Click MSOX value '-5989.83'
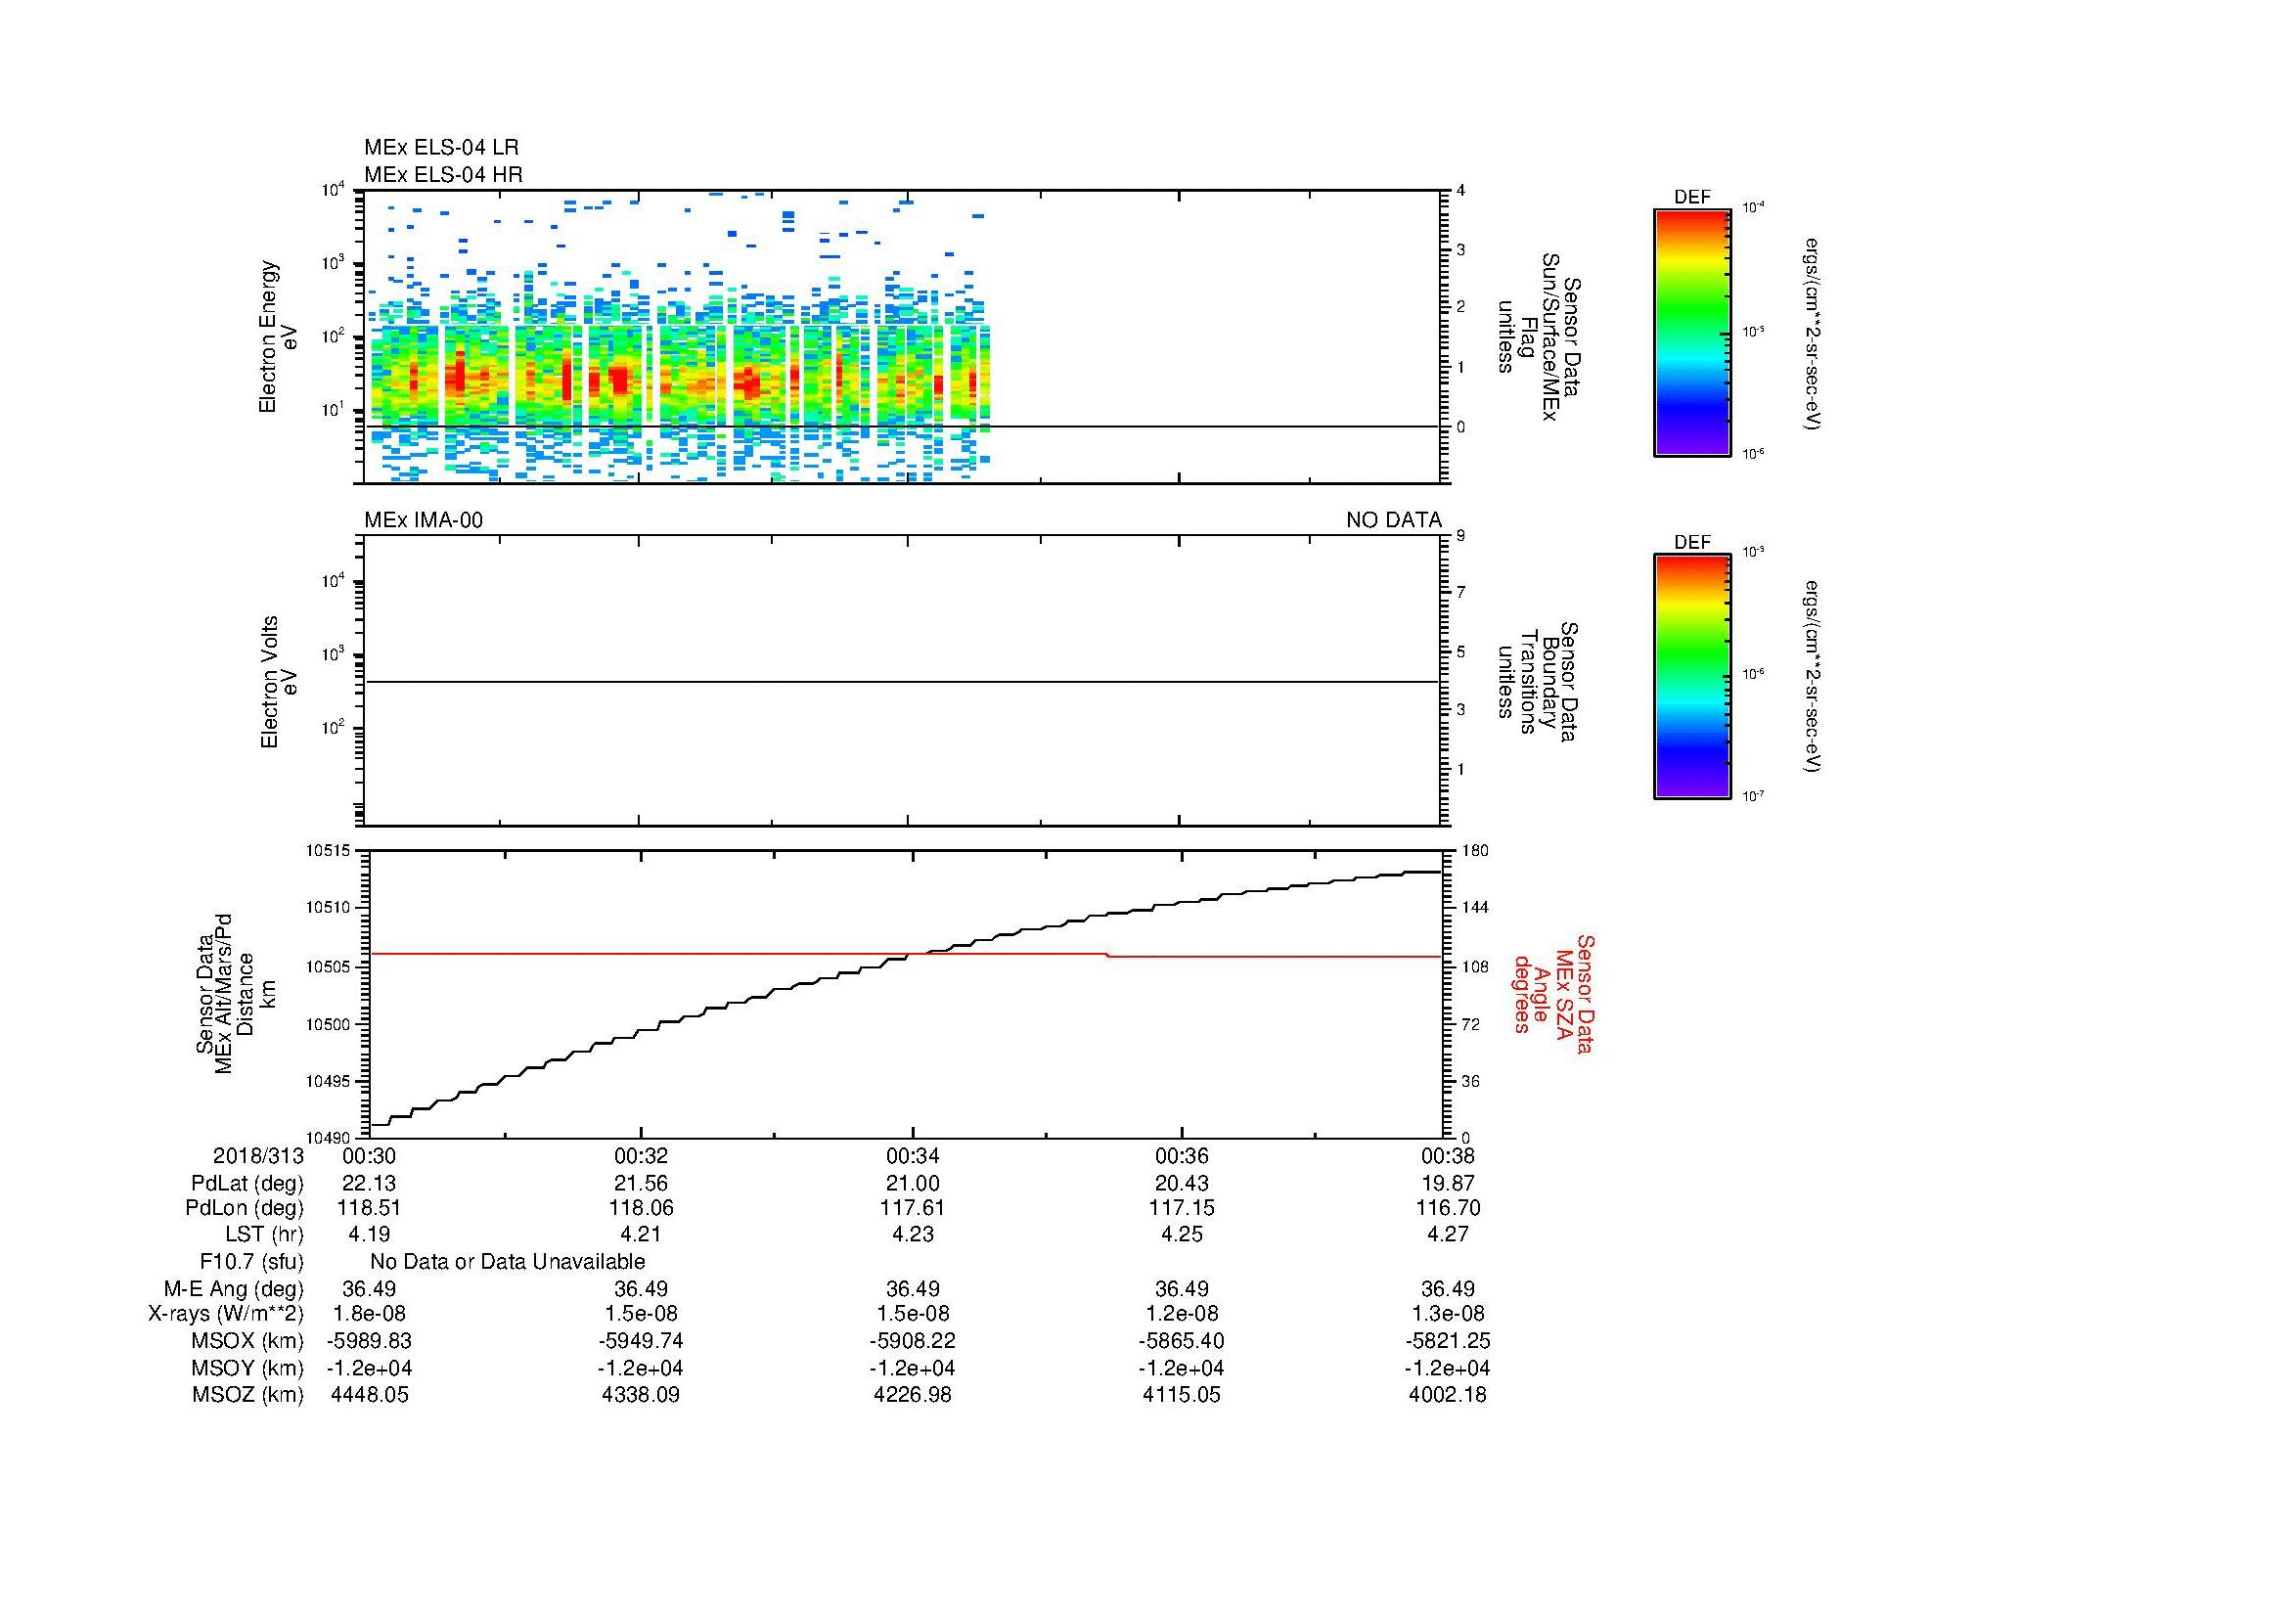Viewport: 2288px width, 1617px height. click(369, 1341)
